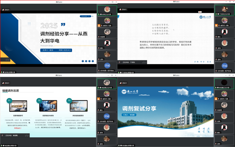235x147 pixels.
Task: Click the Powerpoint search pill on the 2025 slide
Action: pyautogui.click(x=85, y=16)
